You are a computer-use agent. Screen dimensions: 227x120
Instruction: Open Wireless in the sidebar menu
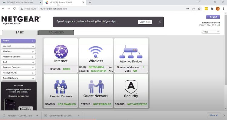pos(18,52)
